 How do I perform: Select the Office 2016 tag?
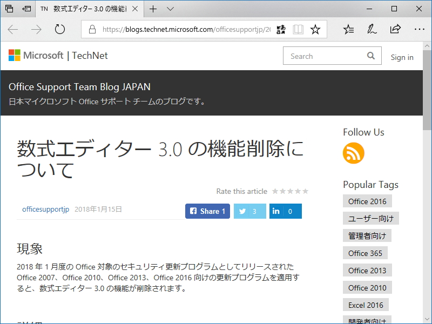click(367, 201)
